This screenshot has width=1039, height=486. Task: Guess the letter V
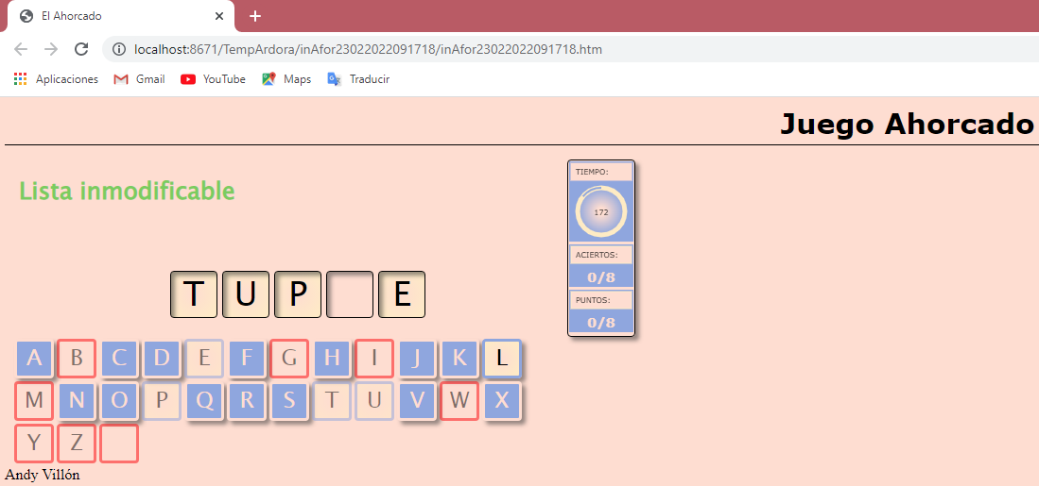pos(417,401)
